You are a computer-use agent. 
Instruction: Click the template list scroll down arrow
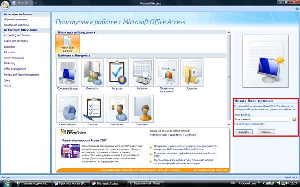click(229, 124)
